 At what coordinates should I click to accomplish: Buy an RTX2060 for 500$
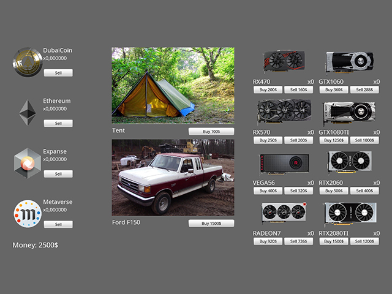pos(334,190)
